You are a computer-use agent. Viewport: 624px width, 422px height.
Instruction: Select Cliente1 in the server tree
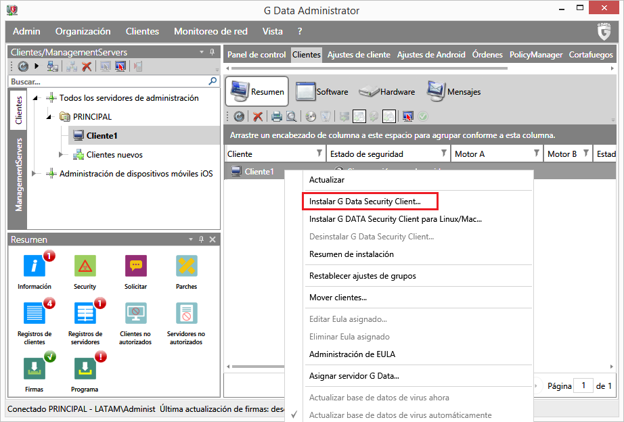coord(102,136)
